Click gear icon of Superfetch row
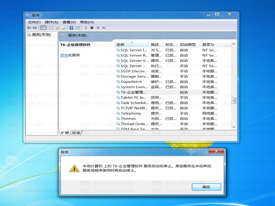This screenshot has height=206, width=275. coord(118,82)
